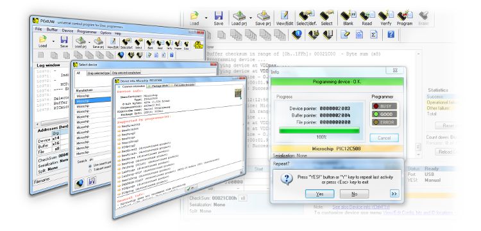
Task: Open Programmer menu in PG4UW window
Action: tap(87, 32)
